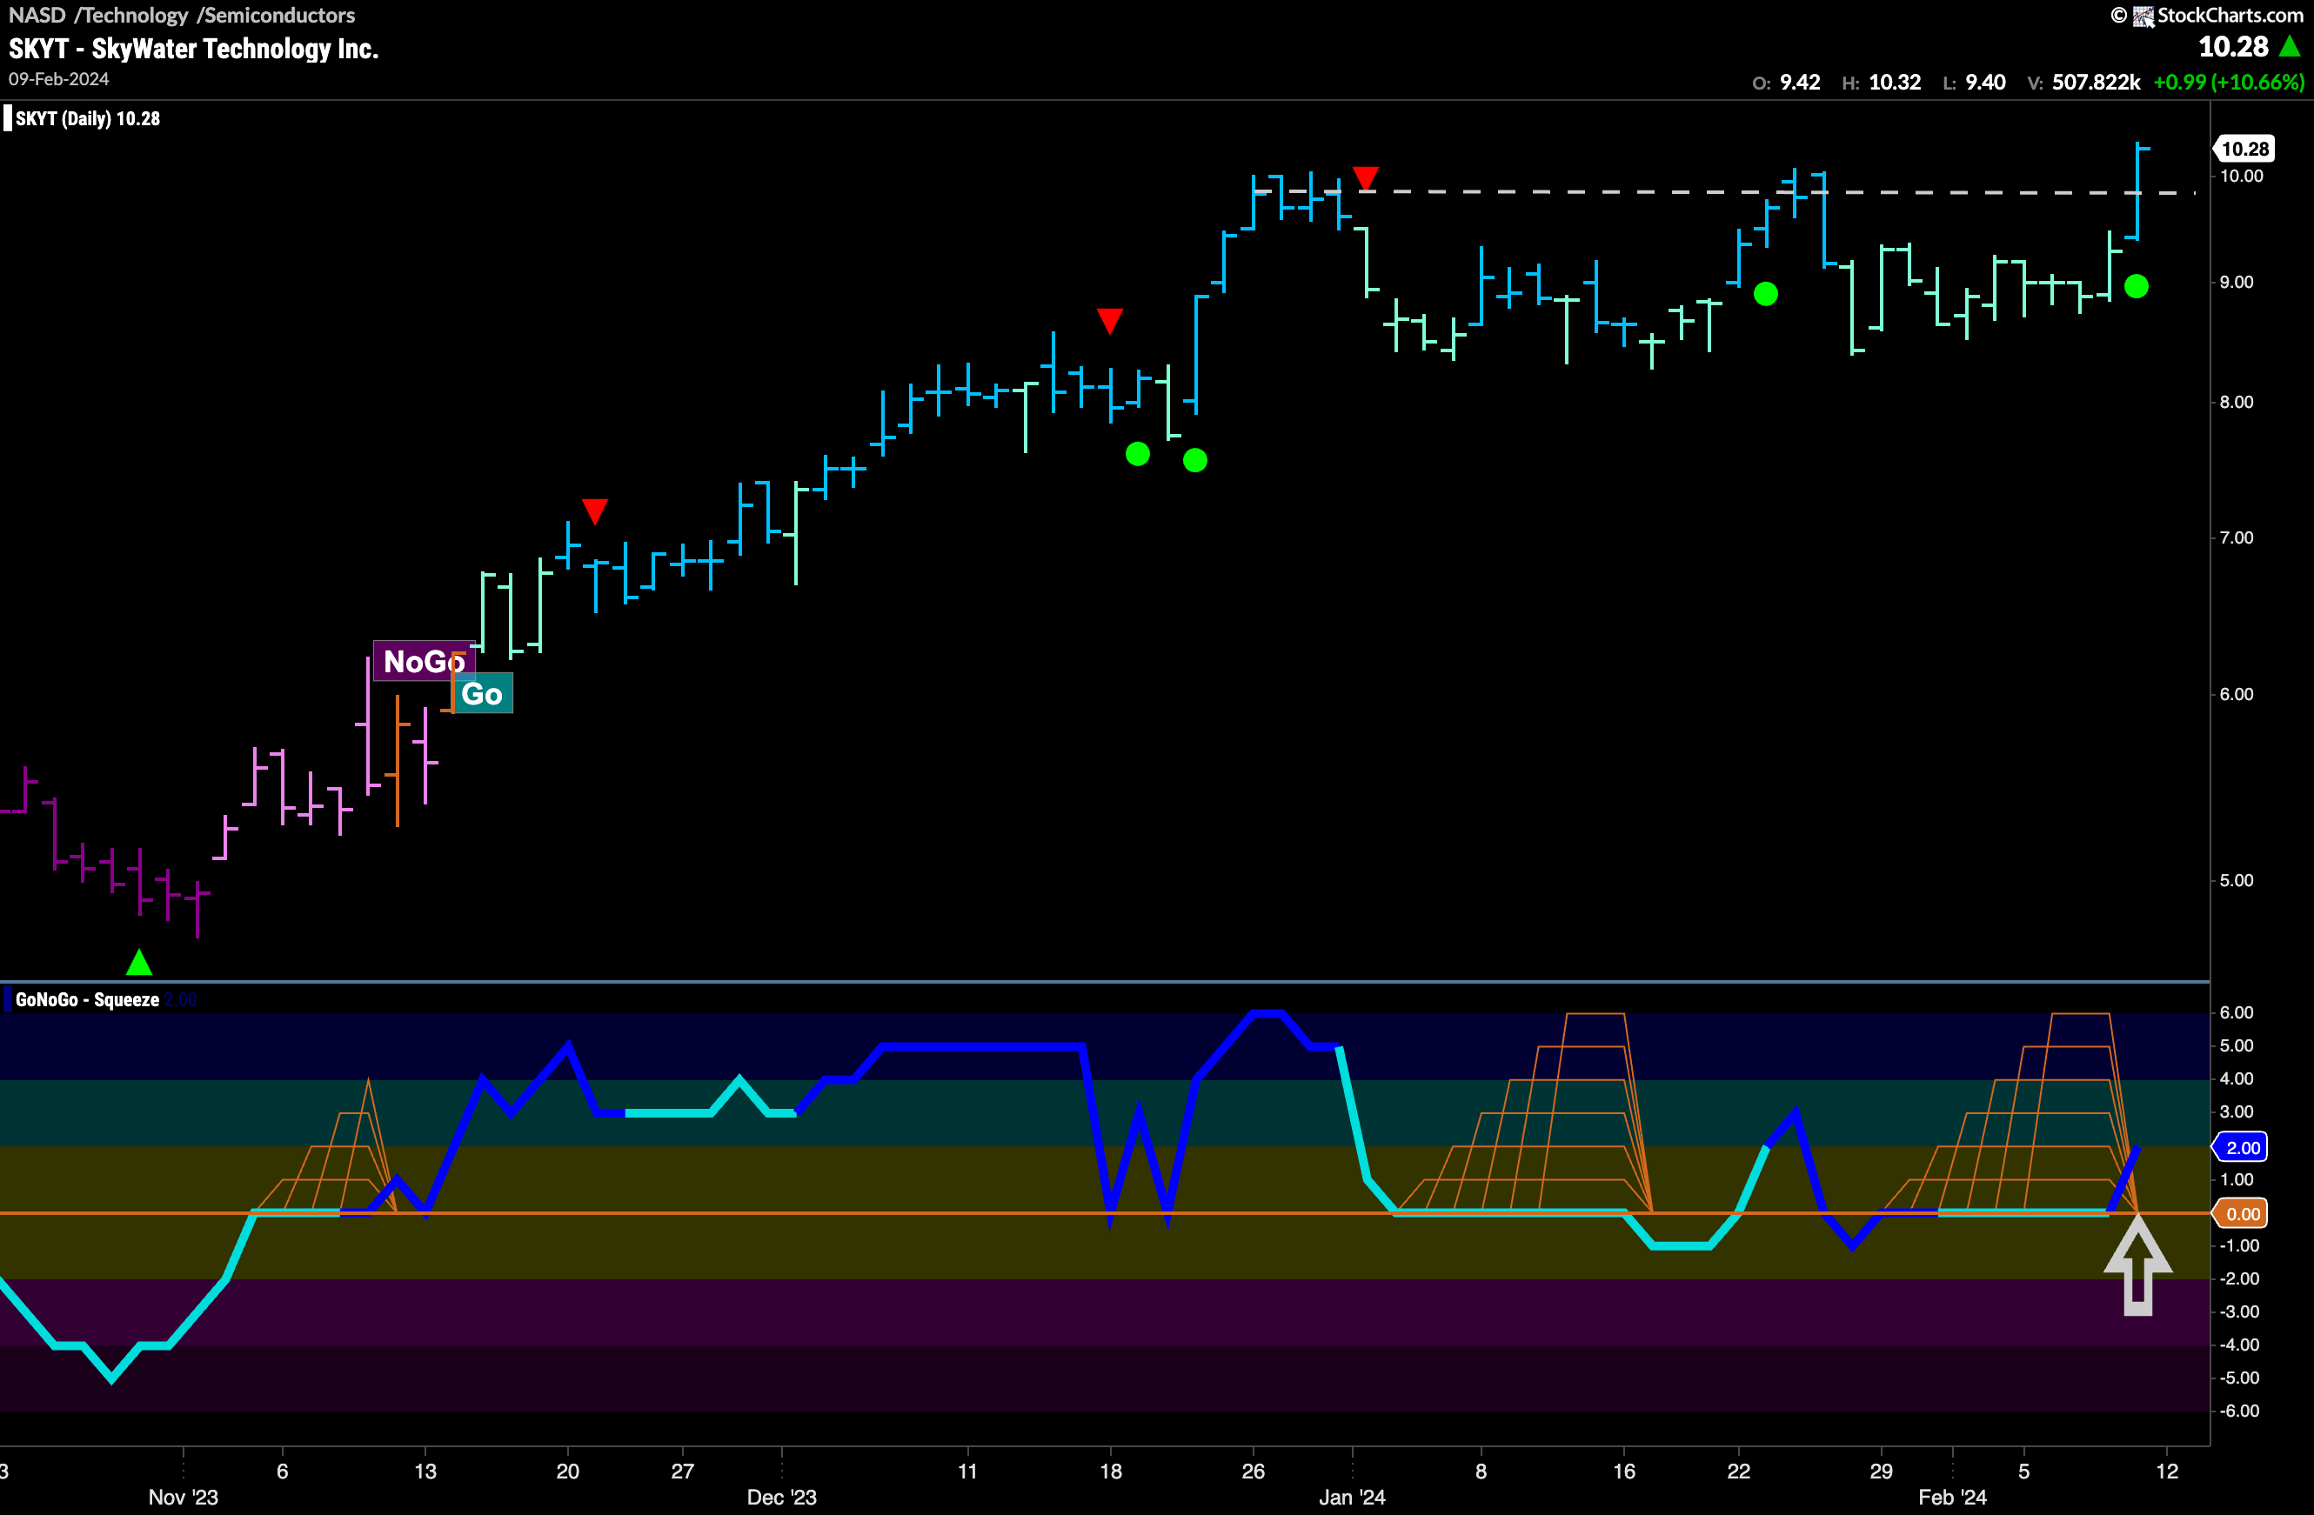Select the red triangle marker near Nov 20

tap(595, 511)
